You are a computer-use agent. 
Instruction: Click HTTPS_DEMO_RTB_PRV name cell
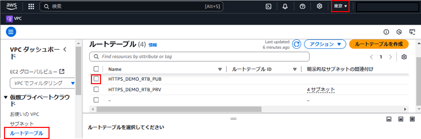135,90
